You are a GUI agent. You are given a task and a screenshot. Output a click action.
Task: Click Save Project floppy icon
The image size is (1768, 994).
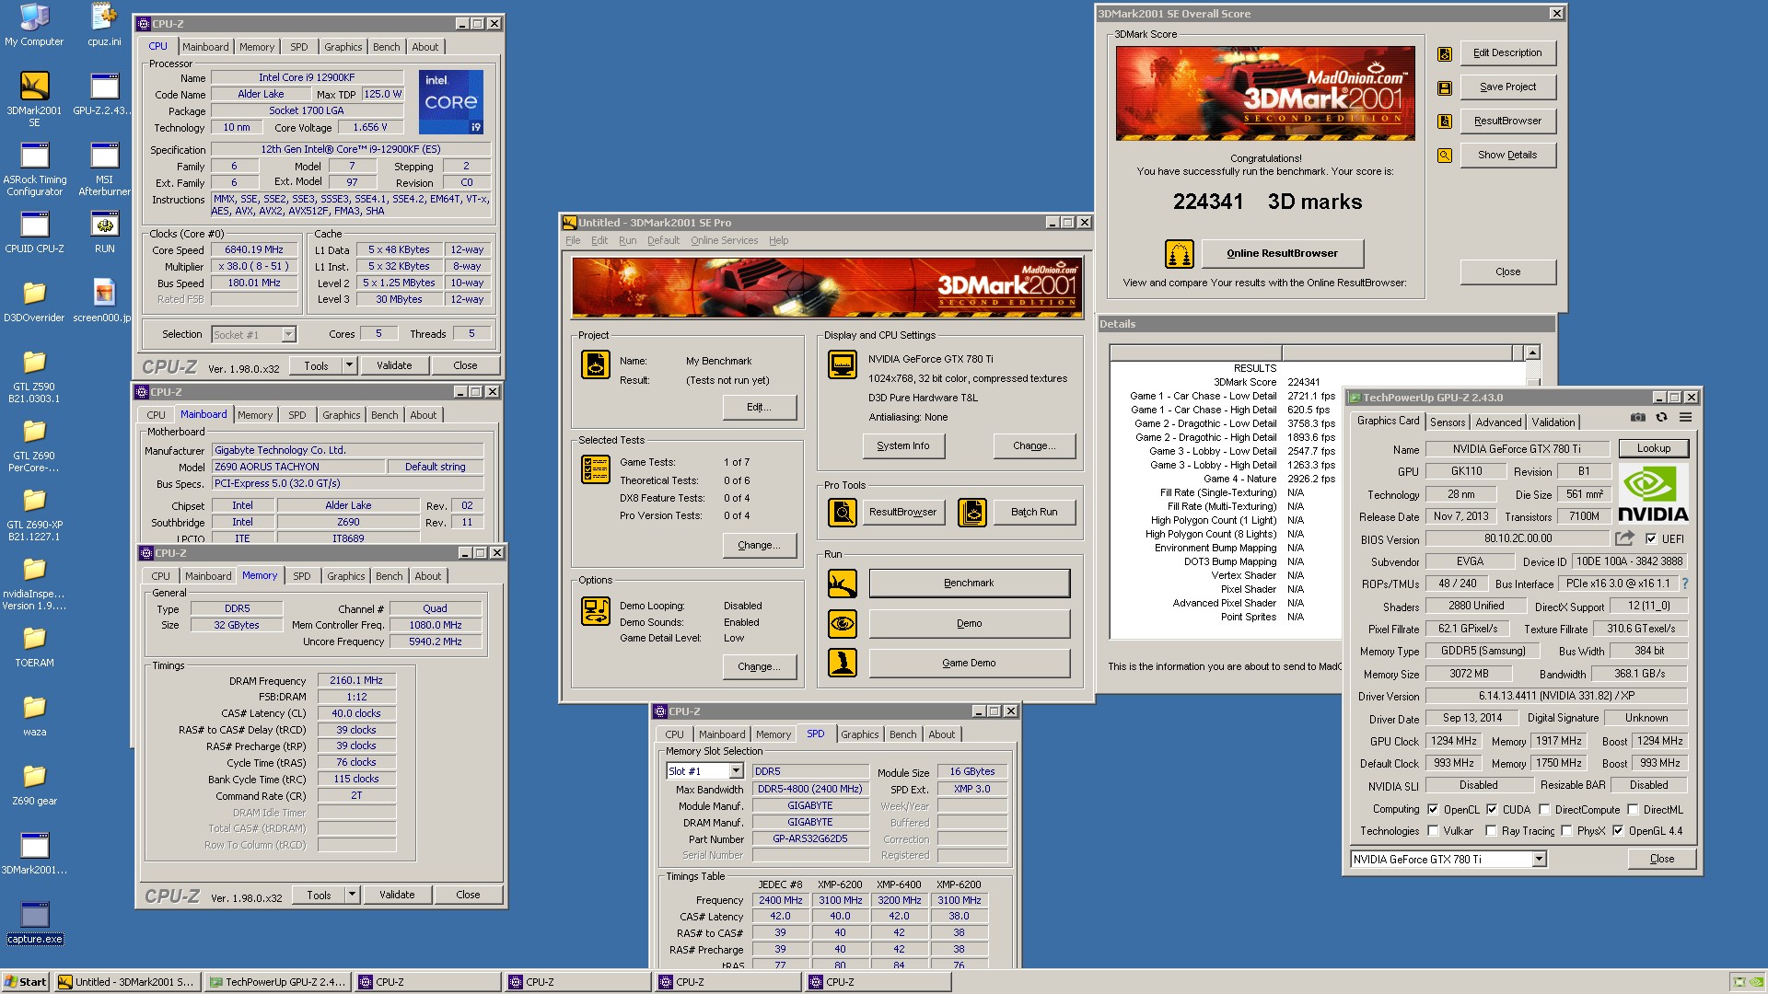pyautogui.click(x=1445, y=87)
